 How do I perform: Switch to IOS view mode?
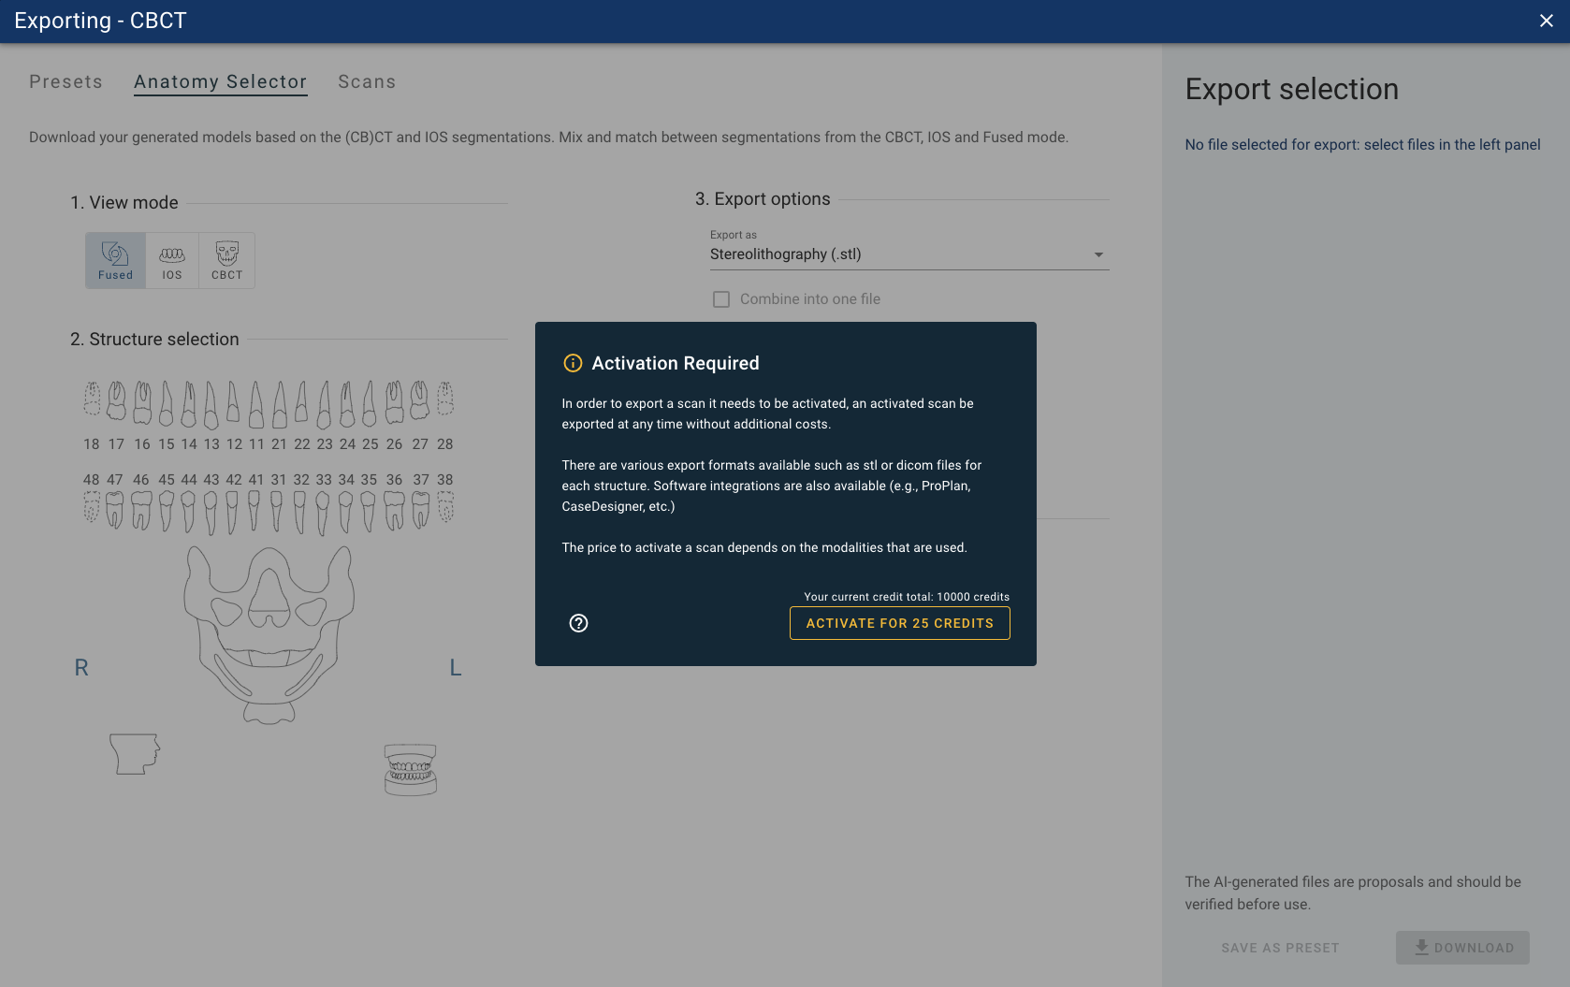coord(172,260)
